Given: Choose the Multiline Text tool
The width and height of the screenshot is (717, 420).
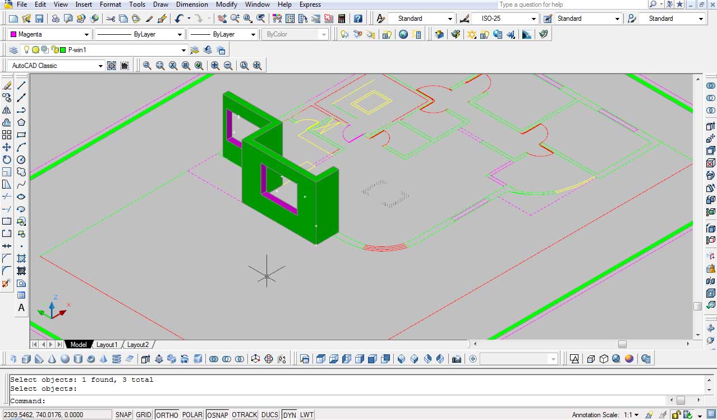Looking at the screenshot, I should [x=21, y=308].
